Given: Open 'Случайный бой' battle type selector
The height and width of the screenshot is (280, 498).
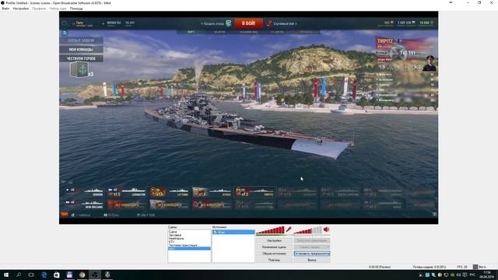Looking at the screenshot, I should point(282,23).
